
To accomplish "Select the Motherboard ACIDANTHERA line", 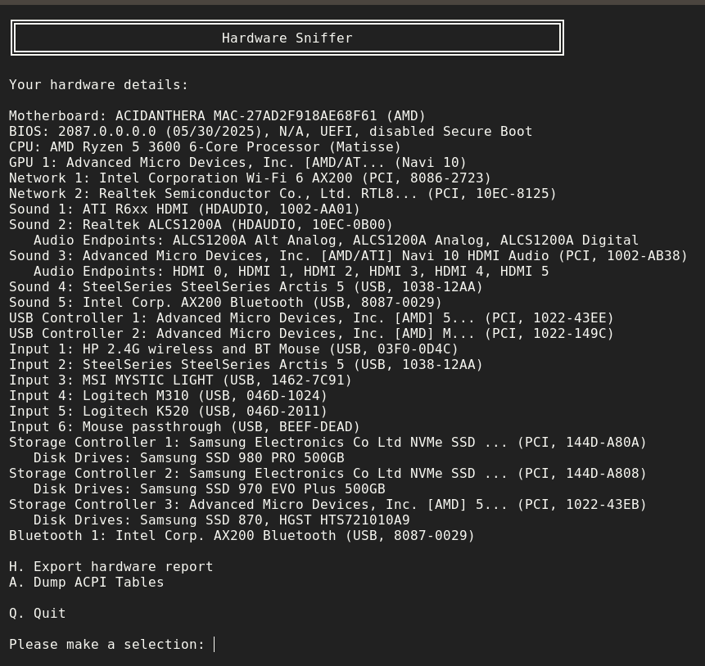I will pyautogui.click(x=217, y=116).
